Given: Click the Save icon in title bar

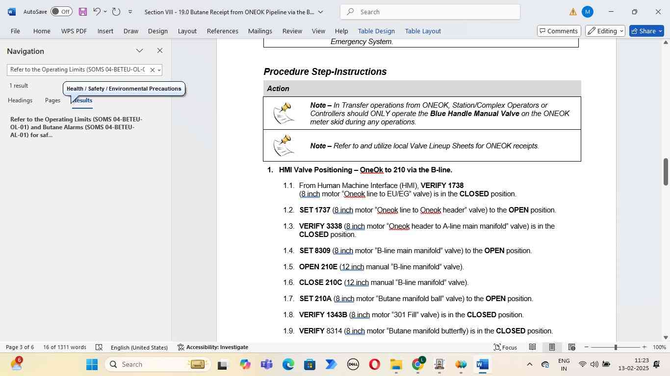Looking at the screenshot, I should point(83,12).
